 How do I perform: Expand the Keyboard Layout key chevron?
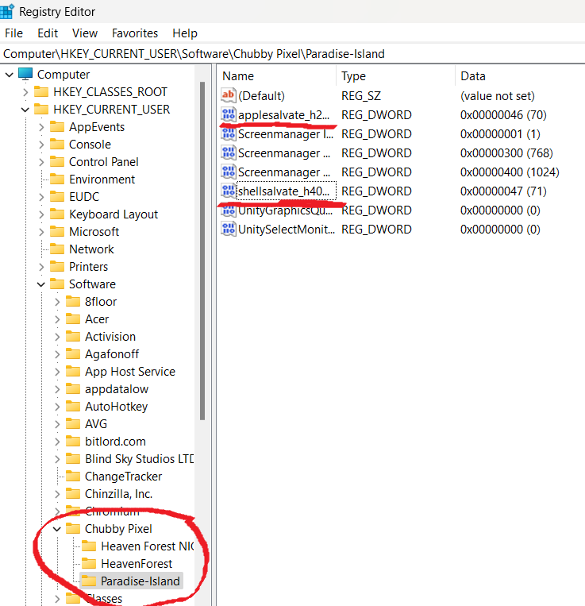(x=41, y=214)
